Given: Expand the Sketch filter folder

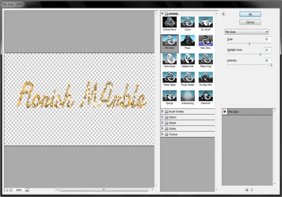Looking at the screenshot, I should 162,123.
